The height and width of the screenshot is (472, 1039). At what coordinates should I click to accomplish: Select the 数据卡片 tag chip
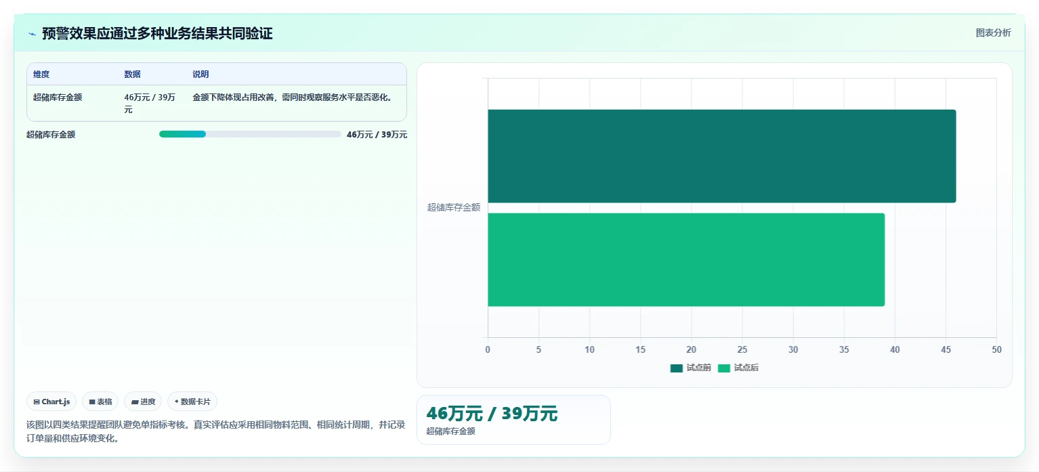192,402
